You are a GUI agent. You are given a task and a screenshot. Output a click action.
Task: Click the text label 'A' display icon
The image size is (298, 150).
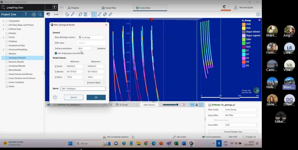point(197,105)
